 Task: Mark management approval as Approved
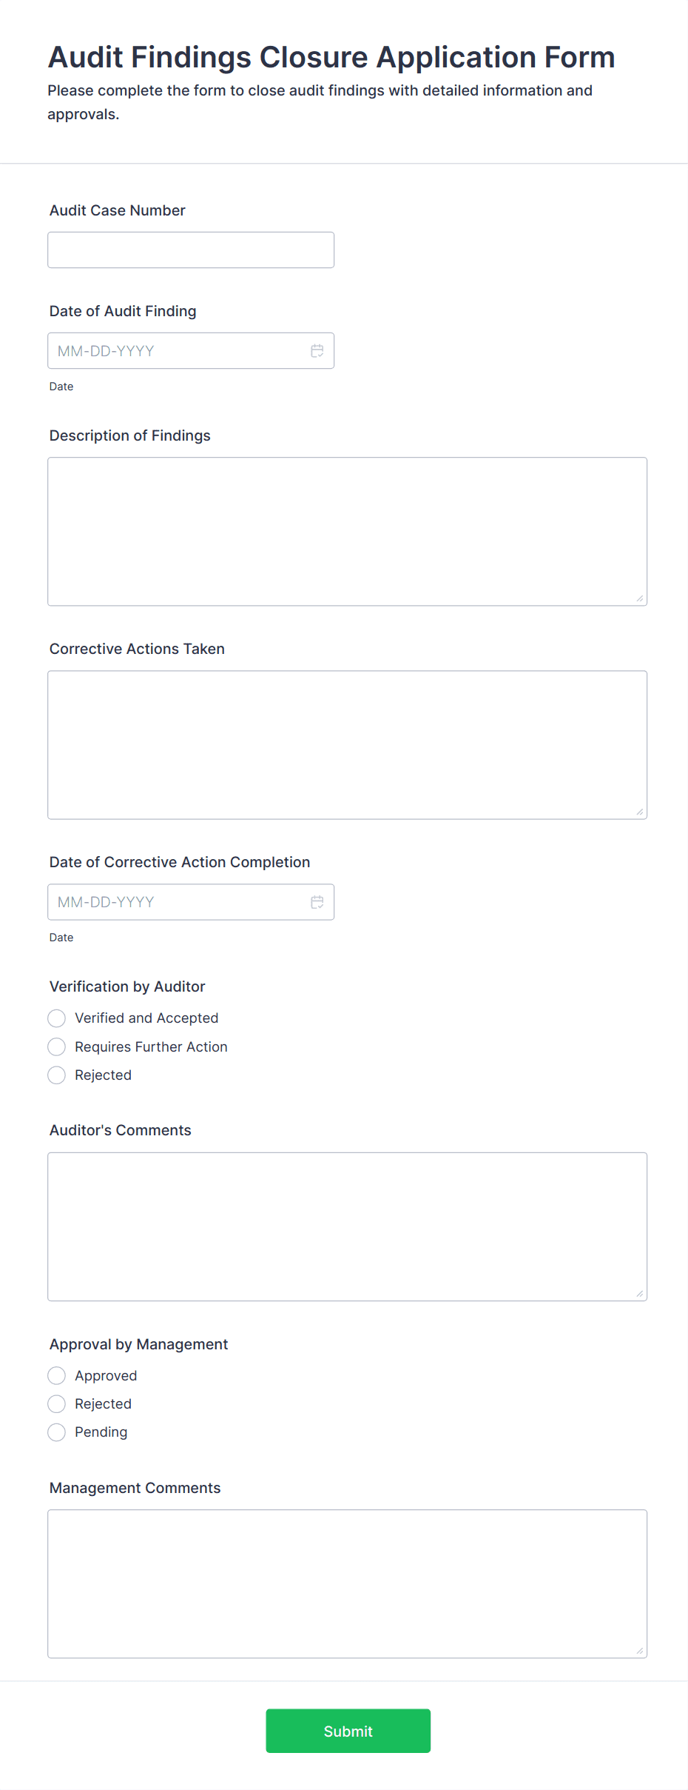(57, 1376)
